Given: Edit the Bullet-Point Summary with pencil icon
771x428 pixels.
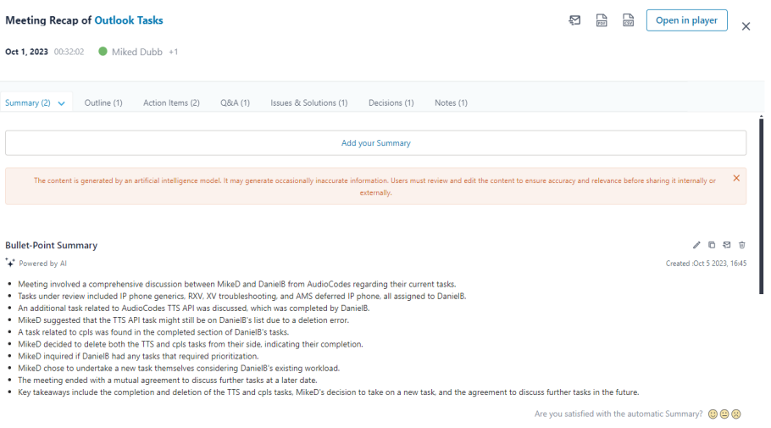Looking at the screenshot, I should [x=696, y=245].
